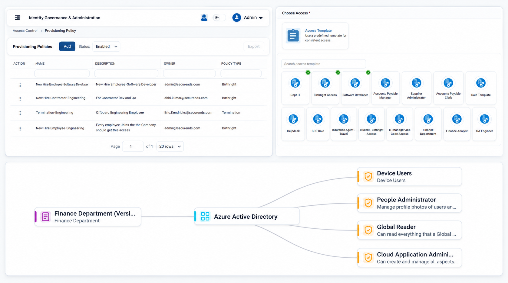Image resolution: width=508 pixels, height=283 pixels.
Task: Click the Name column filter field
Action: [62, 73]
